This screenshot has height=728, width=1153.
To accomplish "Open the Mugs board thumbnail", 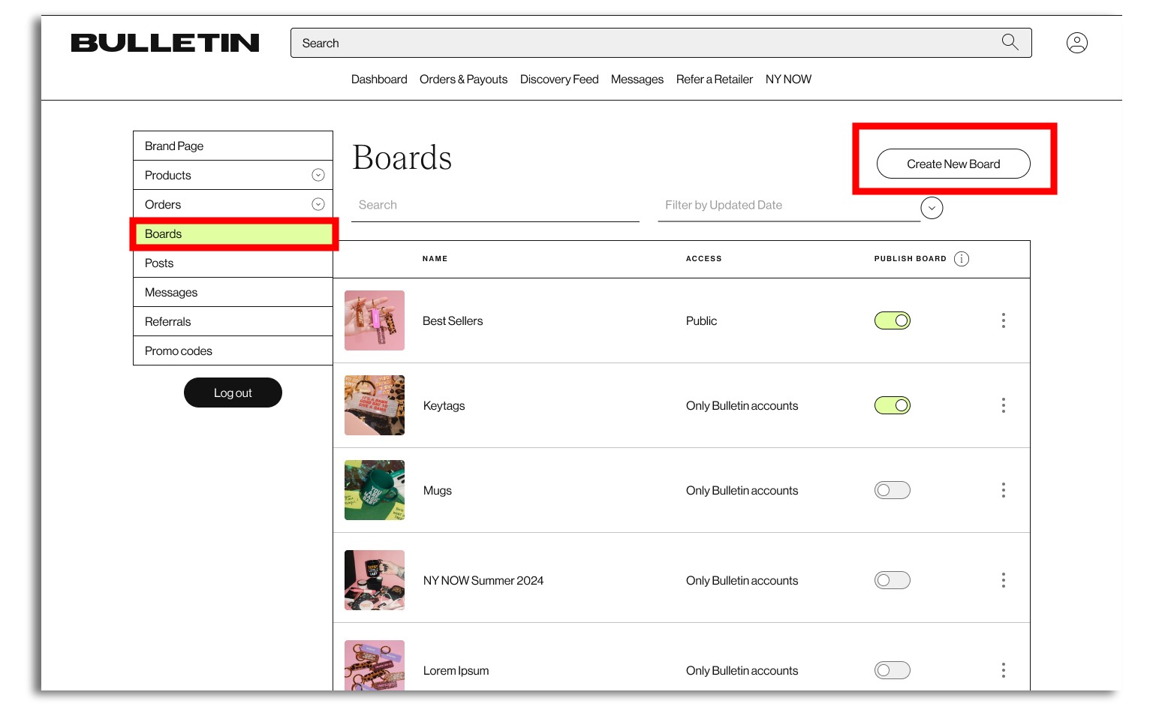I will click(375, 490).
